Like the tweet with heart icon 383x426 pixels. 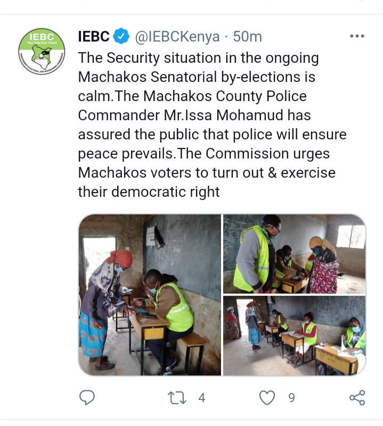click(267, 398)
